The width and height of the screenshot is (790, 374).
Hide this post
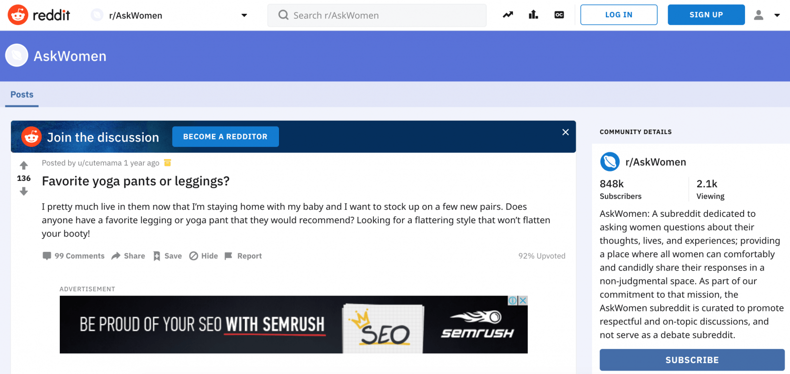click(203, 256)
